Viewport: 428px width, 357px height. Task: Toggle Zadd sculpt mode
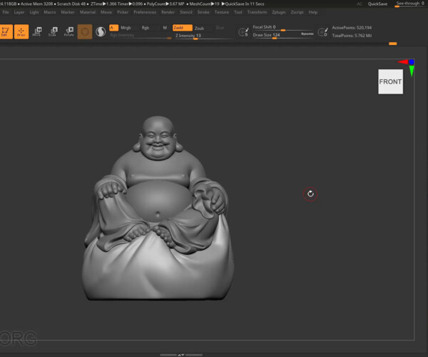pos(183,28)
